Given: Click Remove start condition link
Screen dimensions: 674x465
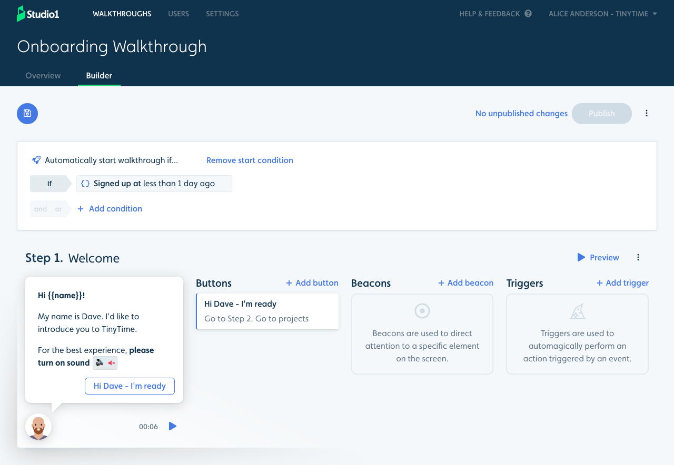Looking at the screenshot, I should (250, 160).
